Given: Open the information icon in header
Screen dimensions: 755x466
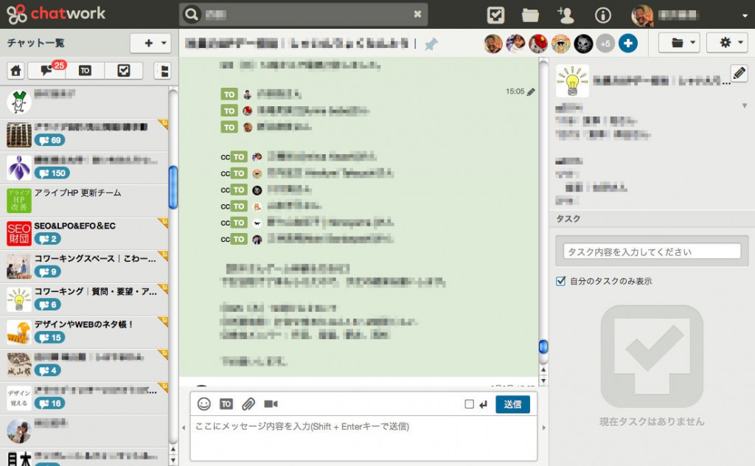Looking at the screenshot, I should tap(602, 15).
